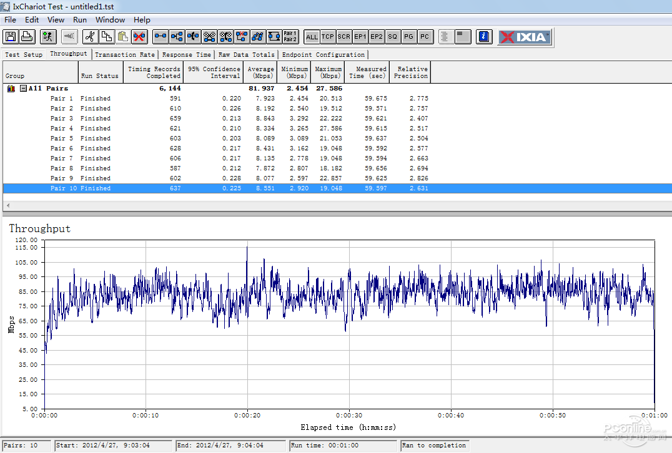The height and width of the screenshot is (453, 672).
Task: Click the Paste clipboard icon
Action: pyautogui.click(x=123, y=37)
